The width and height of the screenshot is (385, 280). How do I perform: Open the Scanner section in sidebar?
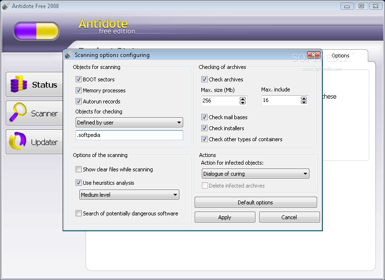(34, 113)
